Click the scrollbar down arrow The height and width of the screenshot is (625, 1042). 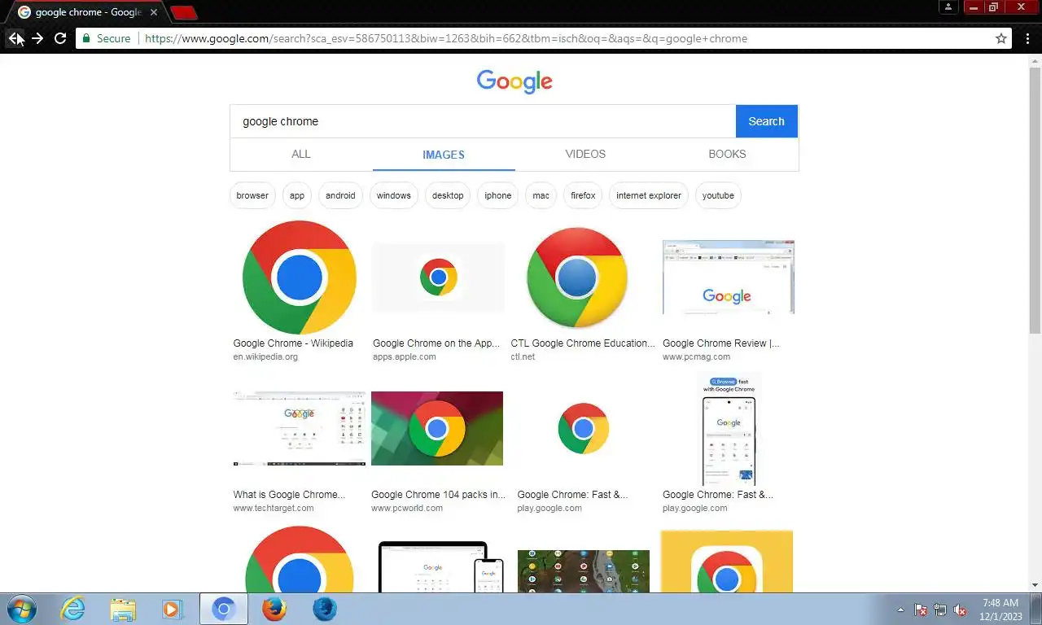pyautogui.click(x=1035, y=585)
